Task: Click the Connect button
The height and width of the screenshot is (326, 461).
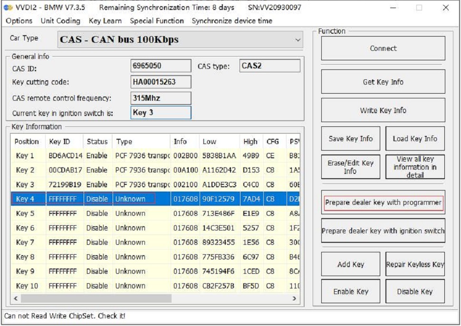Action: [383, 48]
